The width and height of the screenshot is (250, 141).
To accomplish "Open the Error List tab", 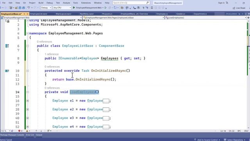I will (30, 135).
